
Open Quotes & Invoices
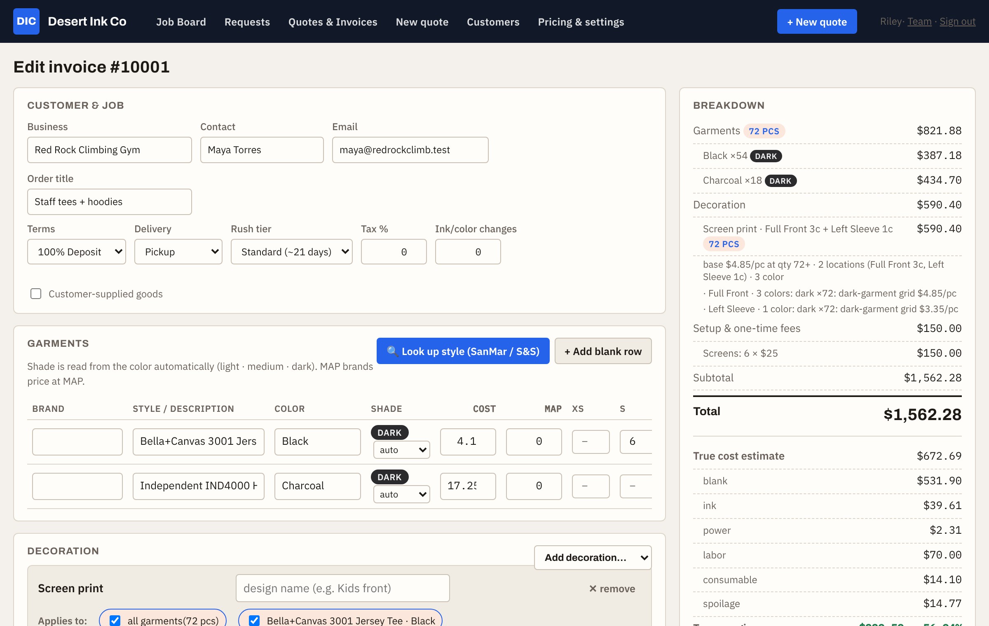click(333, 22)
